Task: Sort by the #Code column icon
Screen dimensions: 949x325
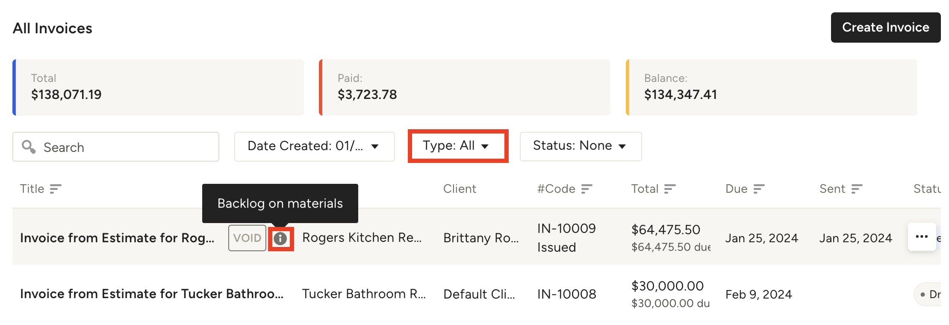Action: click(x=587, y=188)
